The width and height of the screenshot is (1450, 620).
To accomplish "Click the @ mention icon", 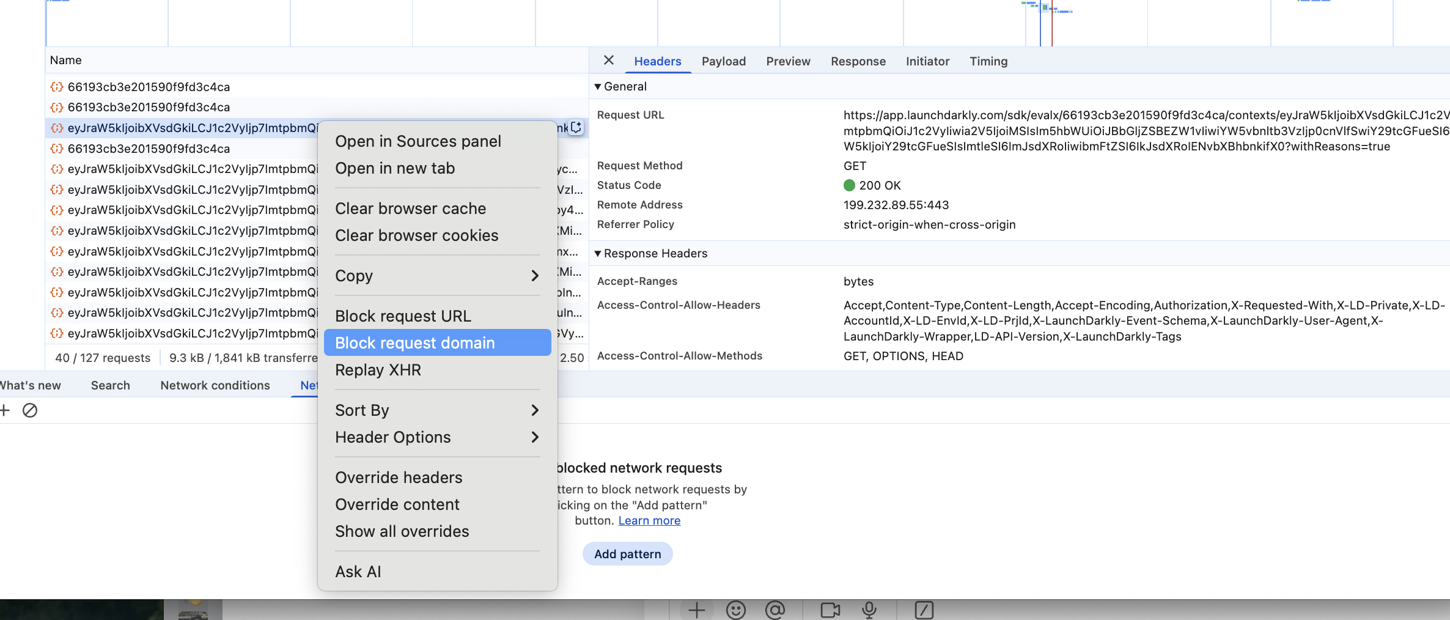I will pyautogui.click(x=775, y=610).
